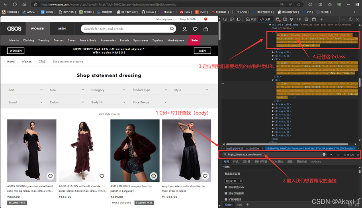This screenshot has height=208, width=362.
Task: Open the 问题 drawer tab
Action: (x=239, y=205)
